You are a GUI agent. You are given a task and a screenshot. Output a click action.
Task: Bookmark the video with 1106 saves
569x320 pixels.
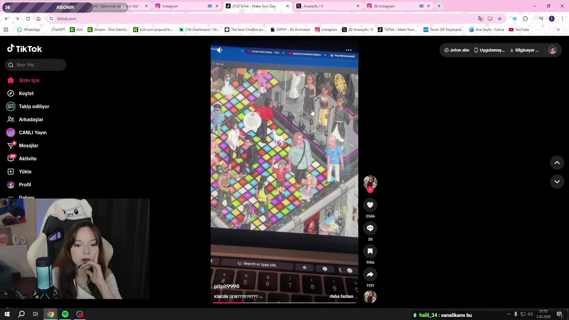370,251
